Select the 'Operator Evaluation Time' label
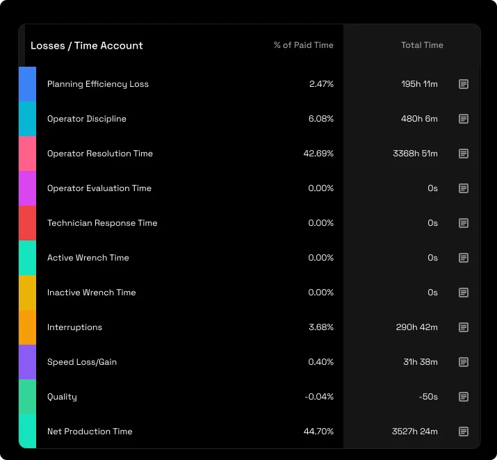This screenshot has height=460, width=497. [99, 188]
